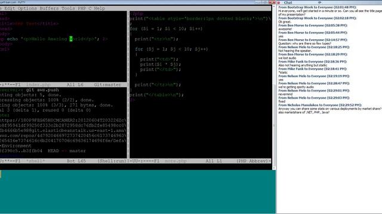Click first chat message from Bootstrap Week (02:01:48 PM)
Viewport: 382px width, 214px height.
330,12
